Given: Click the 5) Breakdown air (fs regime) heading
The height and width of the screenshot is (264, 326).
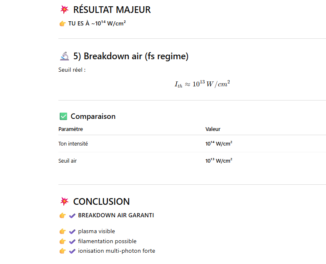Looking at the screenshot, I should point(131,56).
